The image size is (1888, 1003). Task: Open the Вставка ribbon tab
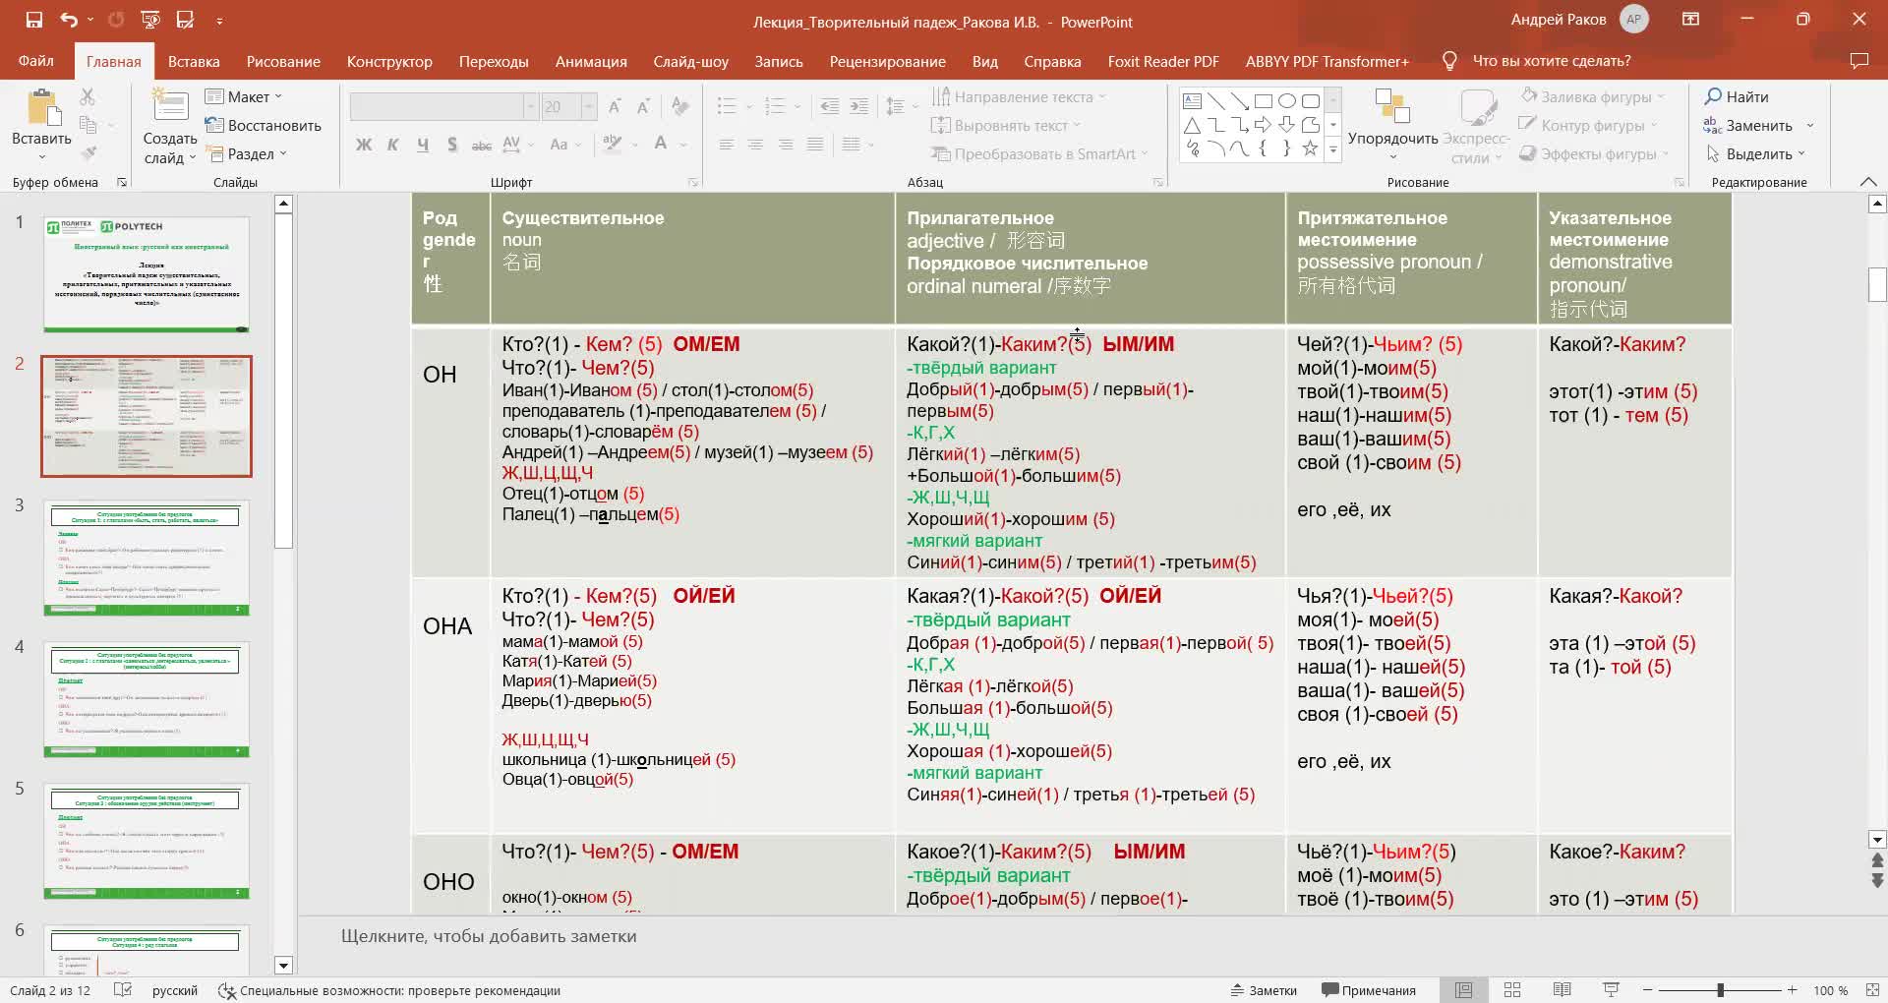[x=194, y=61]
